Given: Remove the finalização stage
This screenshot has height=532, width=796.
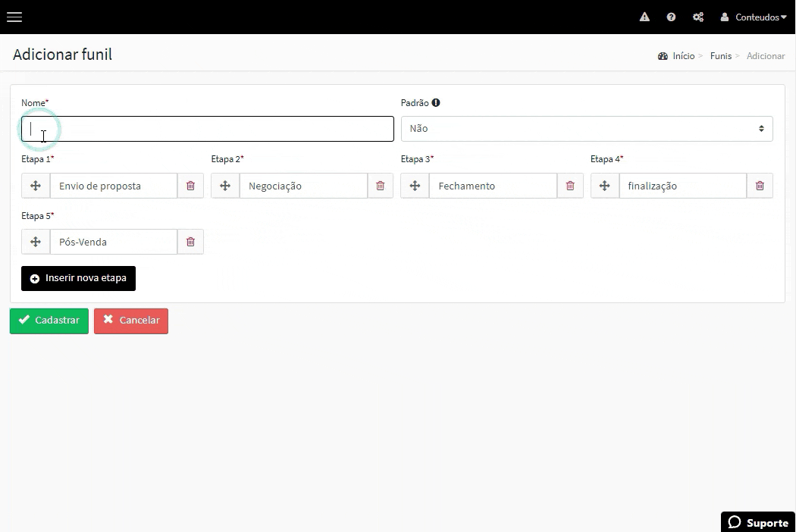Looking at the screenshot, I should point(760,186).
